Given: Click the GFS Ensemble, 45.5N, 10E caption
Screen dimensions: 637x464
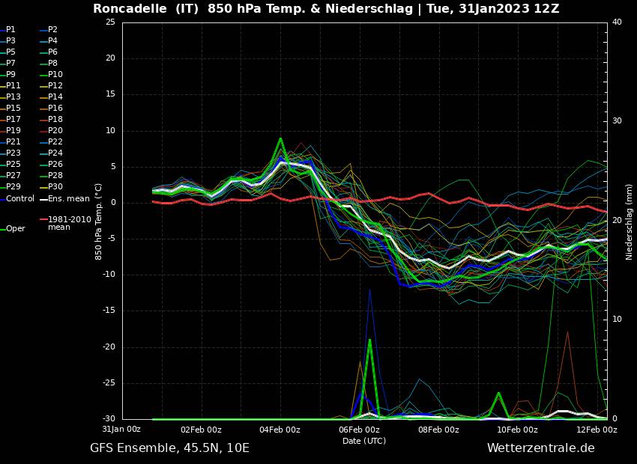Looking at the screenshot, I should (169, 448).
